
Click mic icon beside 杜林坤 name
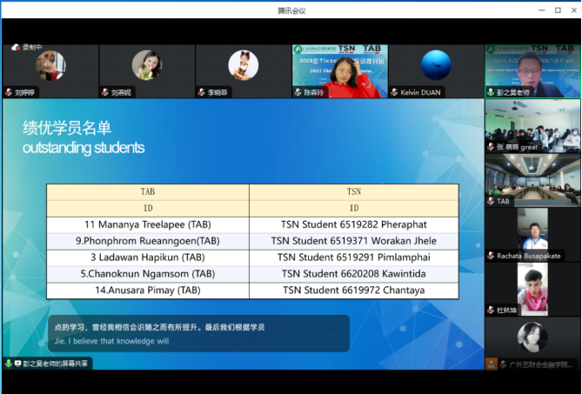pos(491,311)
